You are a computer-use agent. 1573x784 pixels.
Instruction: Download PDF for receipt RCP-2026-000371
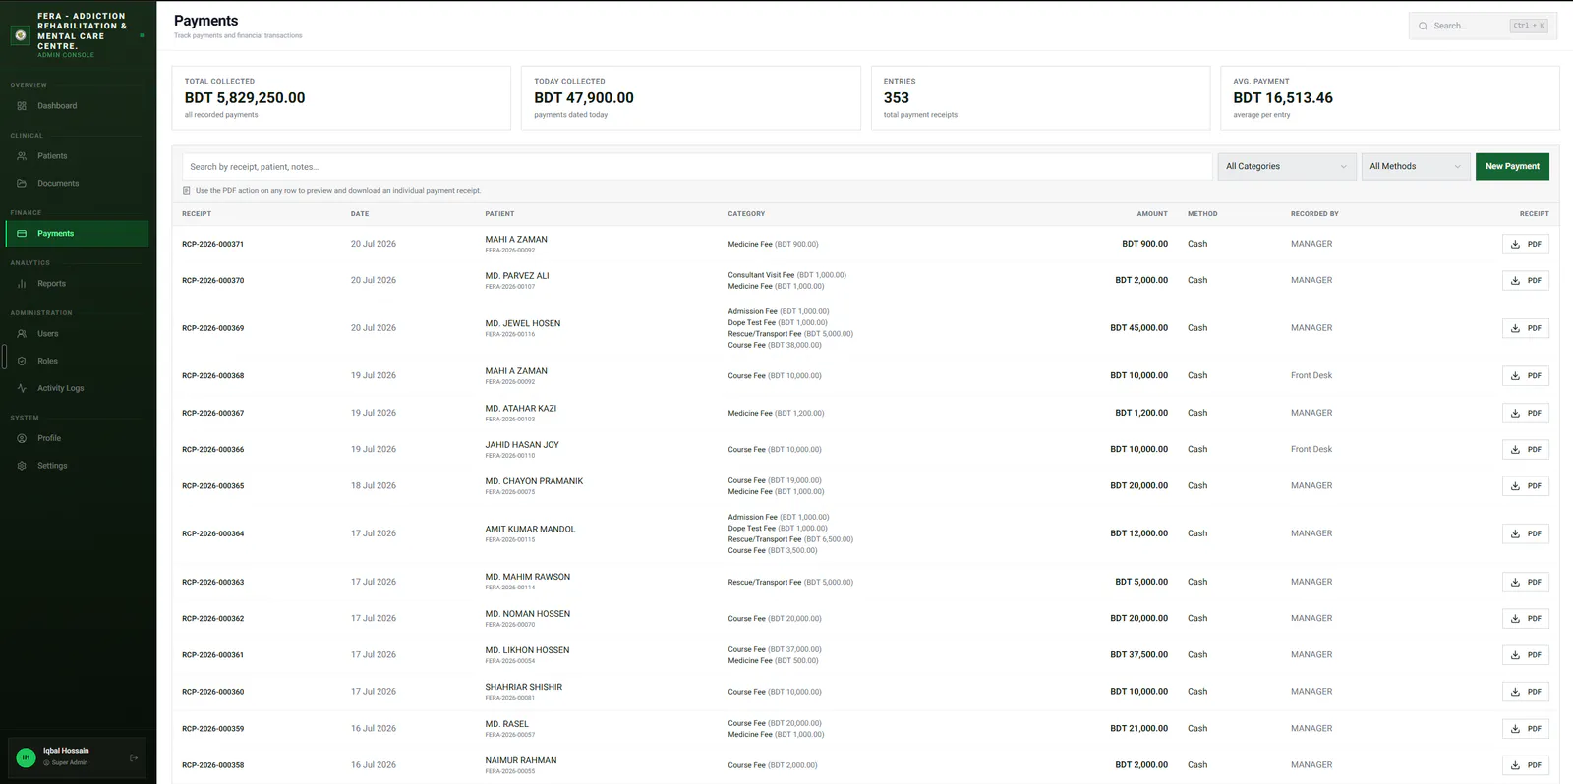(x=1525, y=245)
